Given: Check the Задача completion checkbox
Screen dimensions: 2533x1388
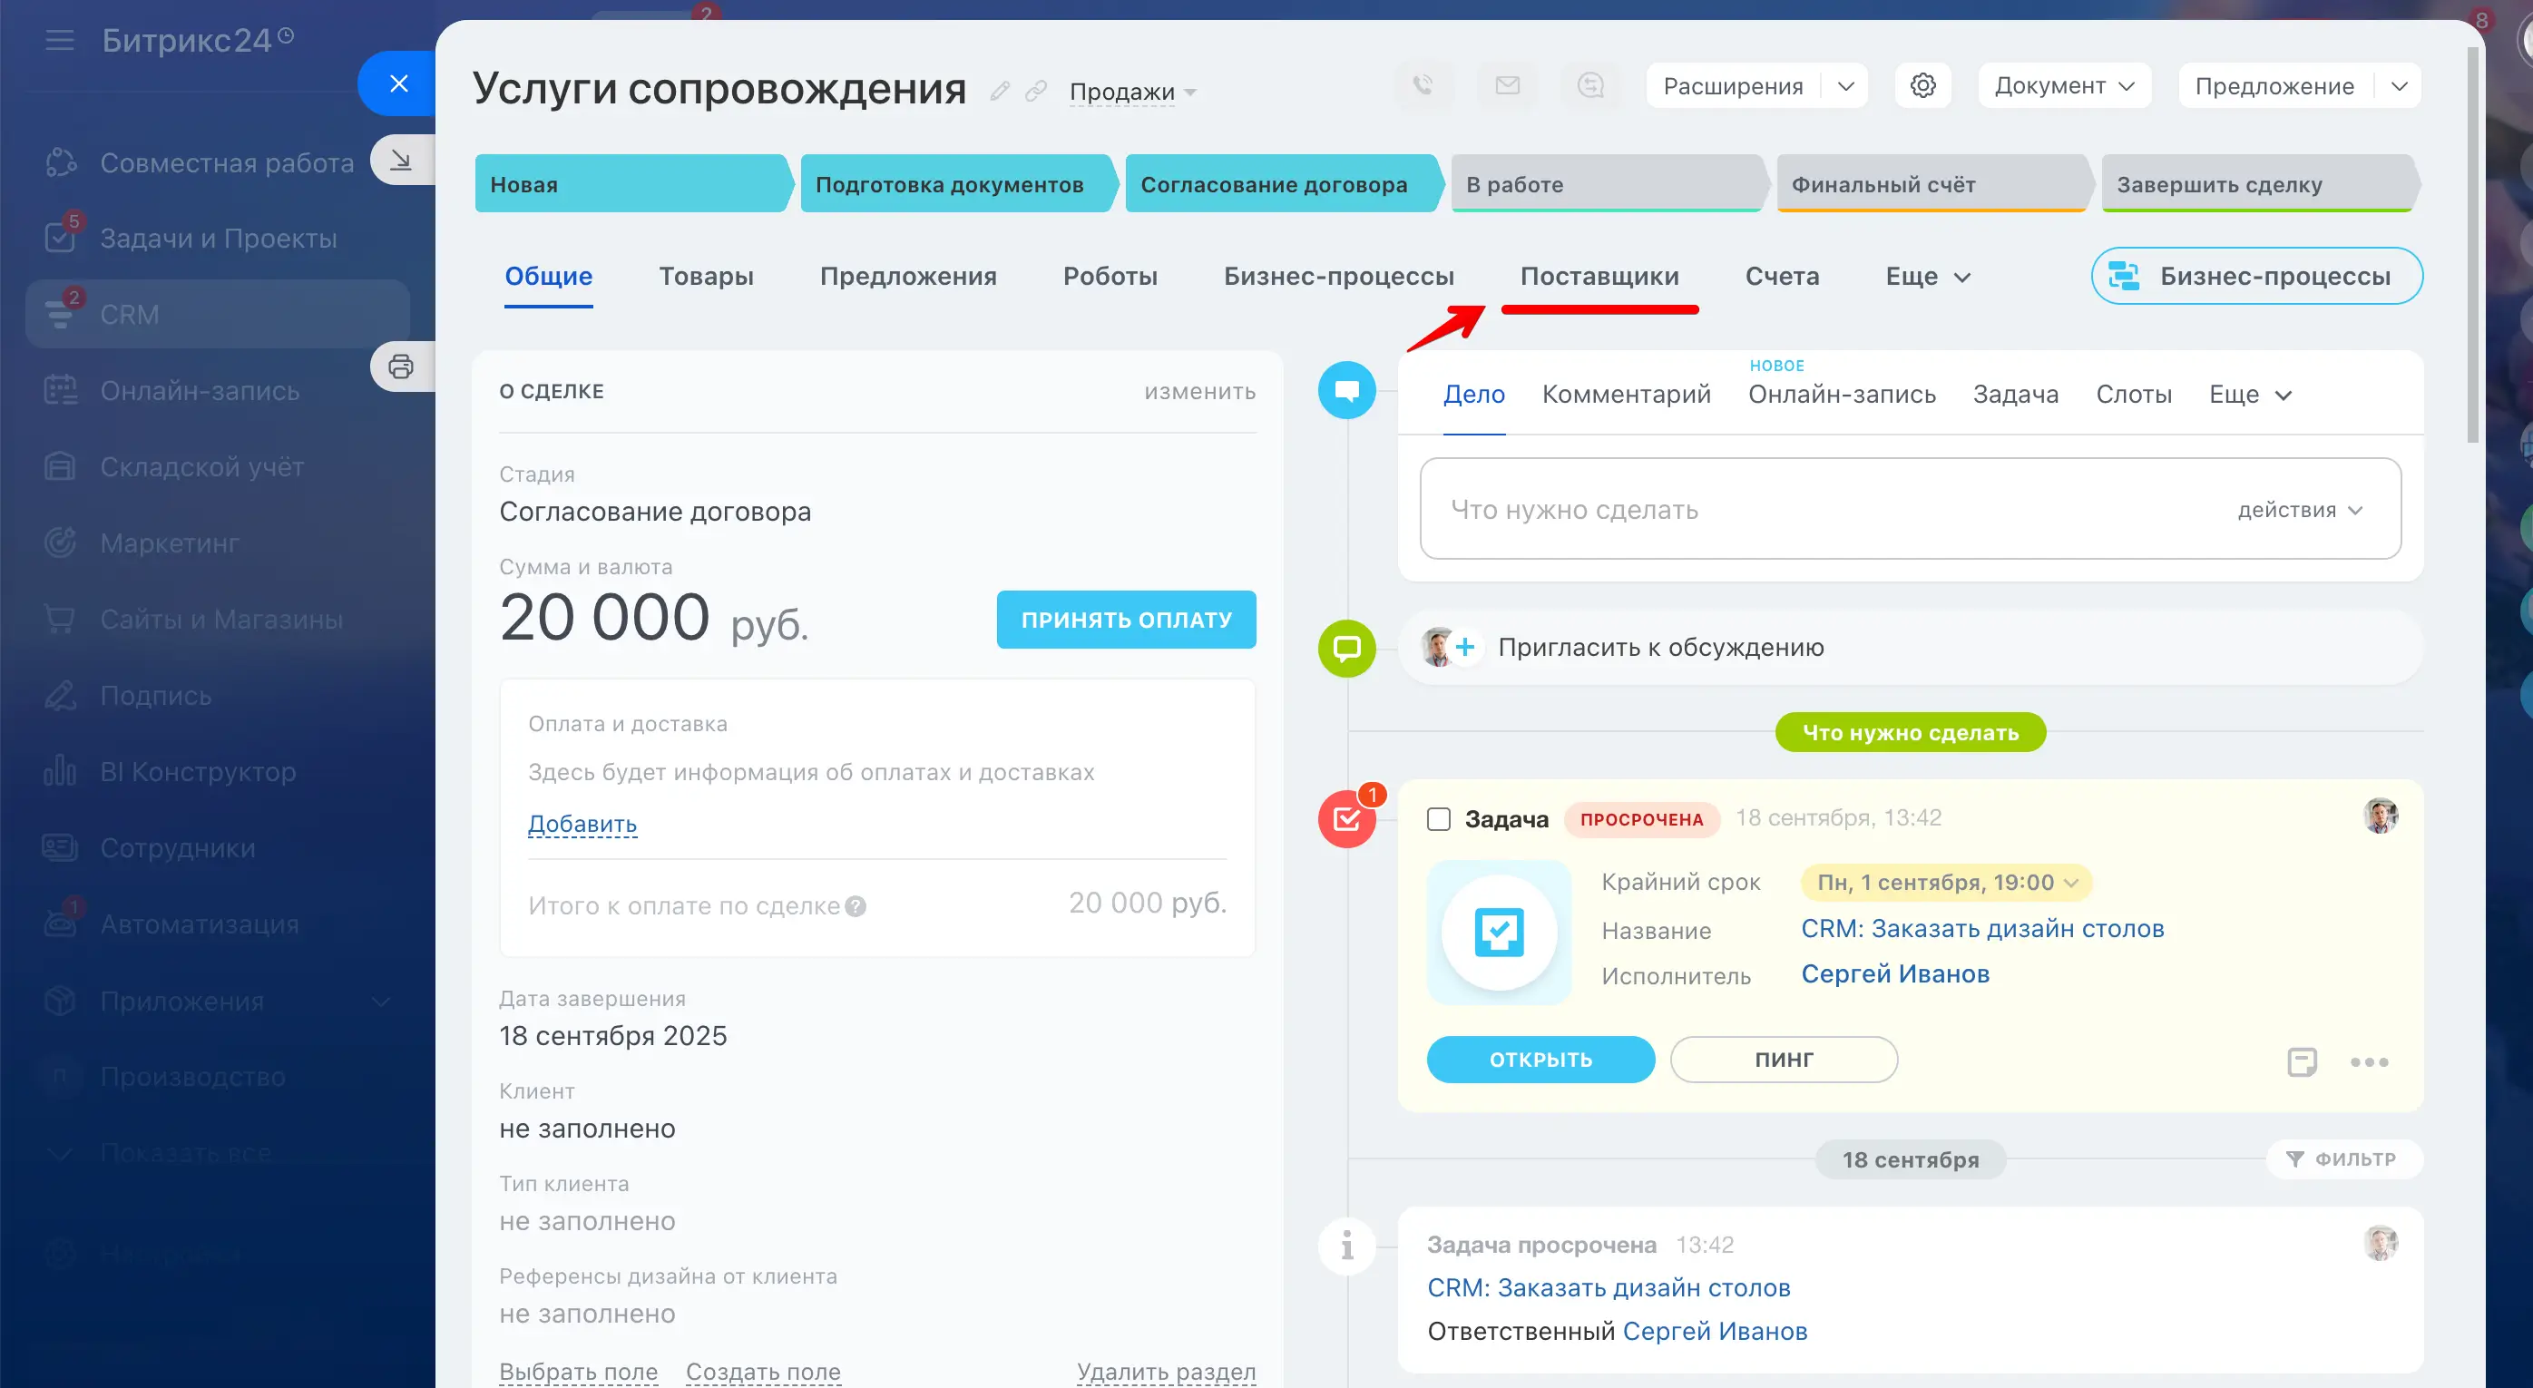Looking at the screenshot, I should [1439, 819].
